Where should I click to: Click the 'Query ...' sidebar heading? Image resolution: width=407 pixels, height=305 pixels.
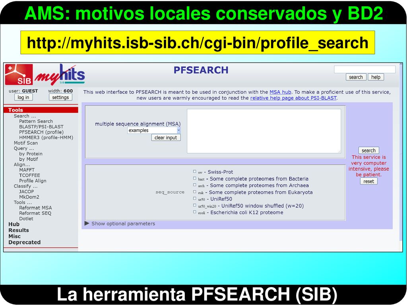[24, 149]
